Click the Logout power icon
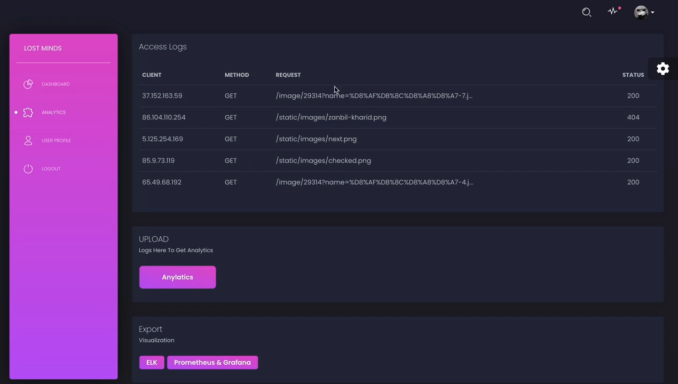This screenshot has height=384, width=678. [x=28, y=169]
